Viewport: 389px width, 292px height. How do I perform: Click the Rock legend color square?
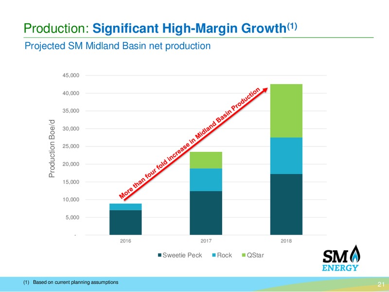(x=214, y=255)
